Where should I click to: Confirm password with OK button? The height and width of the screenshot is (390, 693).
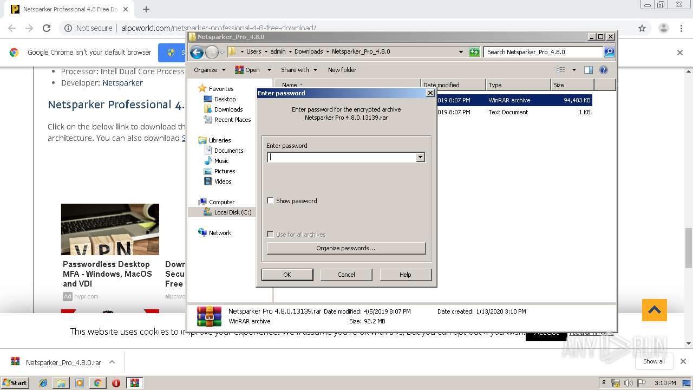(x=287, y=275)
